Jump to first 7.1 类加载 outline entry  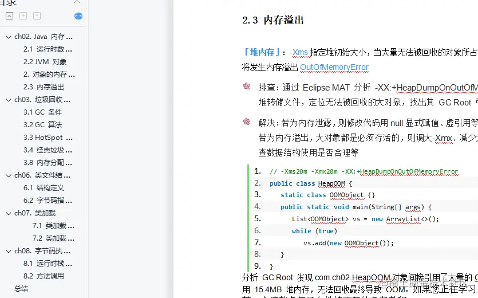pyautogui.click(x=53, y=226)
